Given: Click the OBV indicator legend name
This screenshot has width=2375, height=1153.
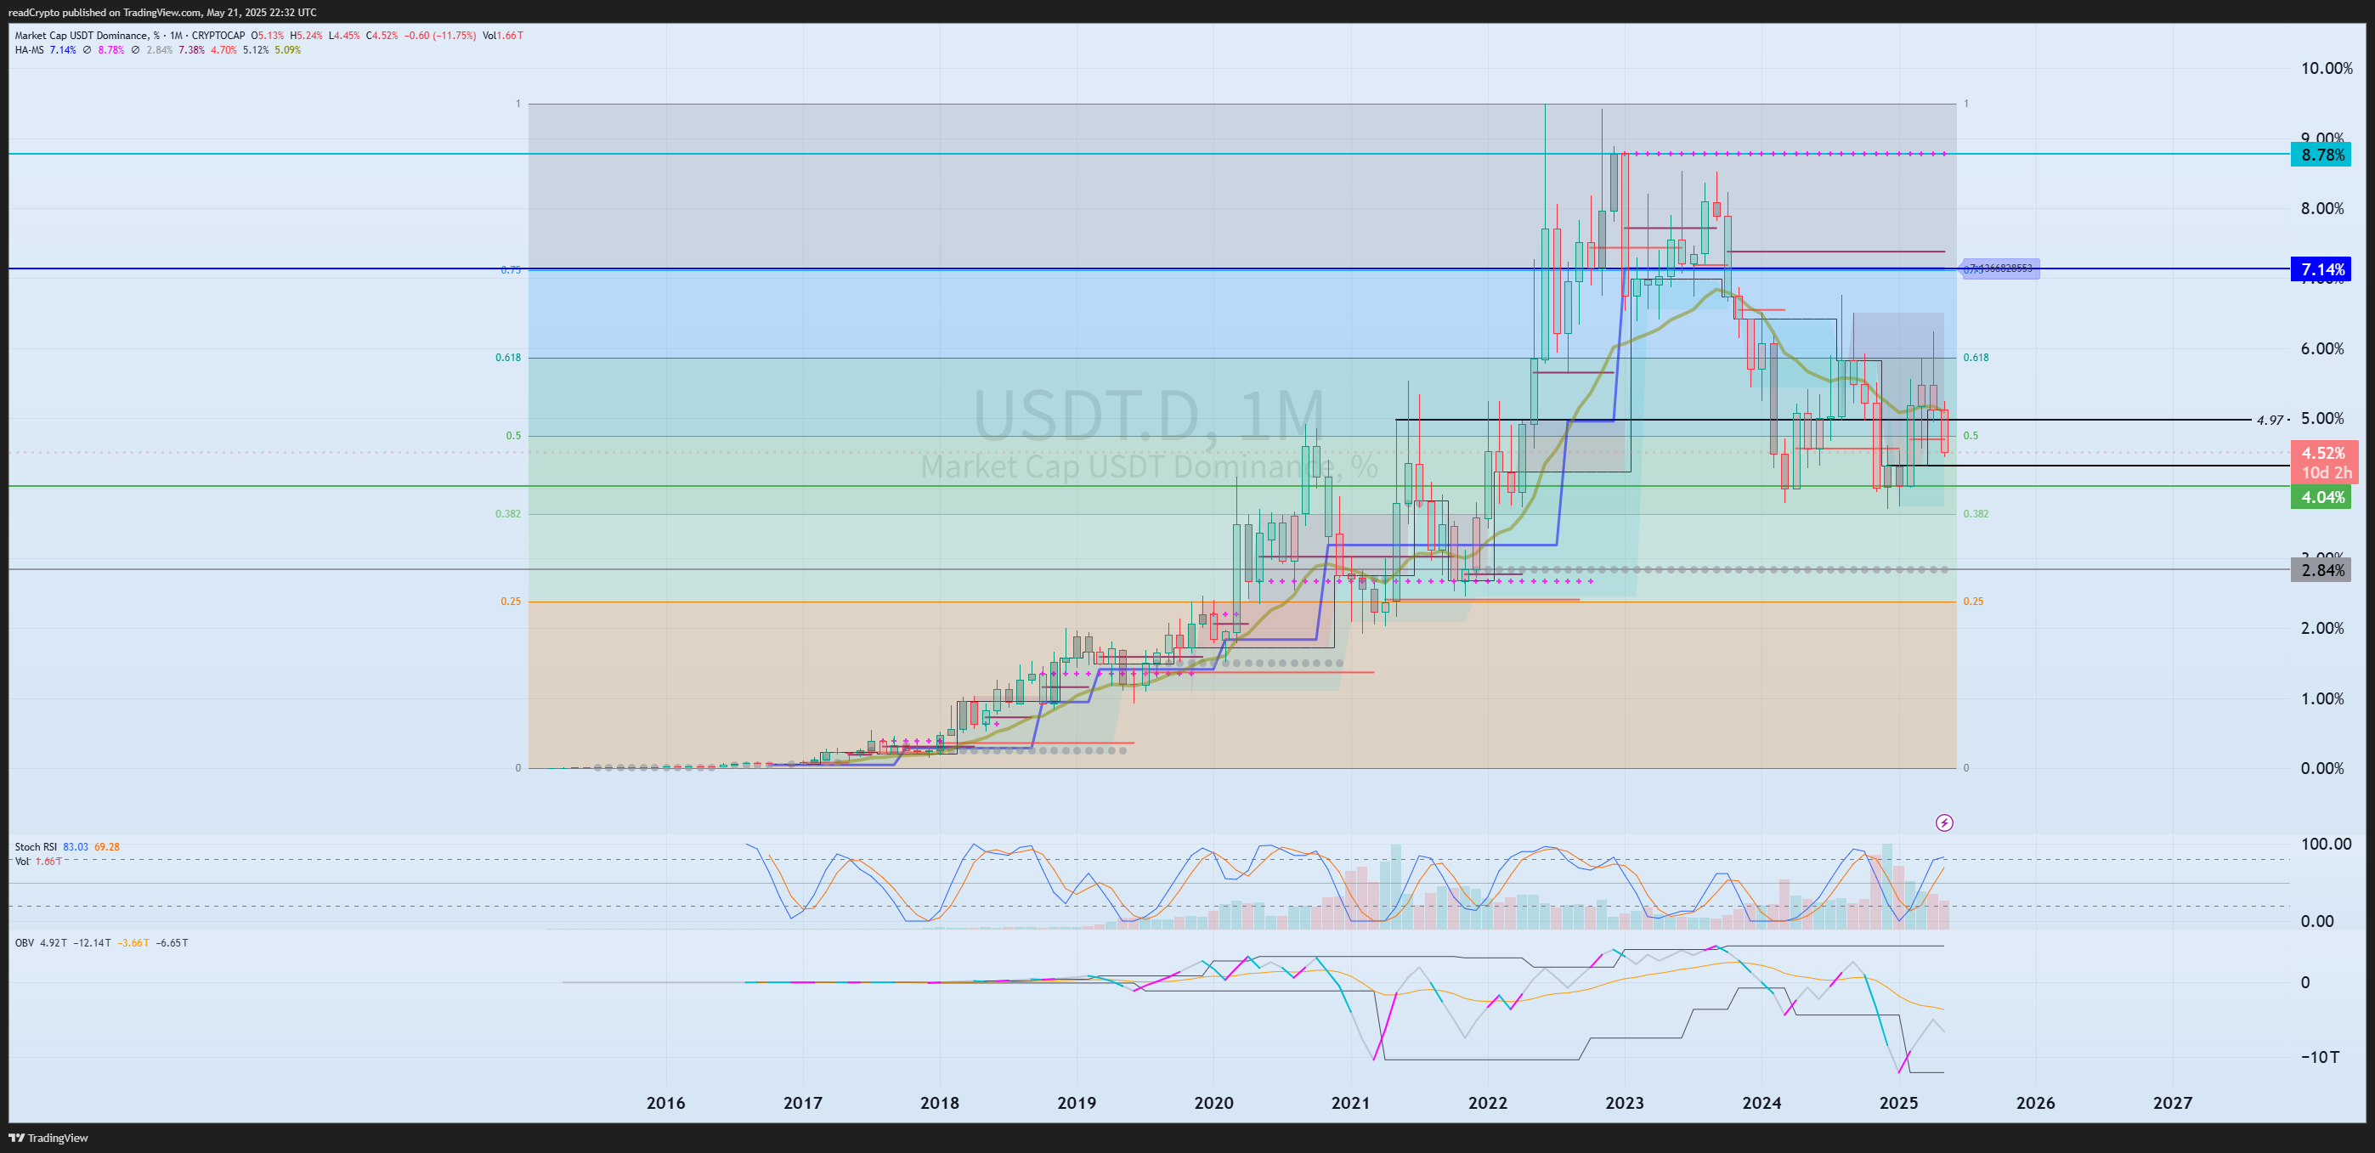Looking at the screenshot, I should [24, 942].
